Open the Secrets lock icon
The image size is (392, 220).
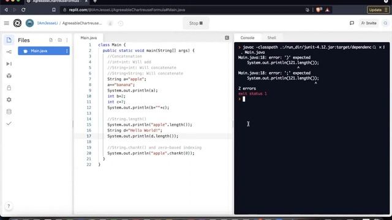pos(9,88)
